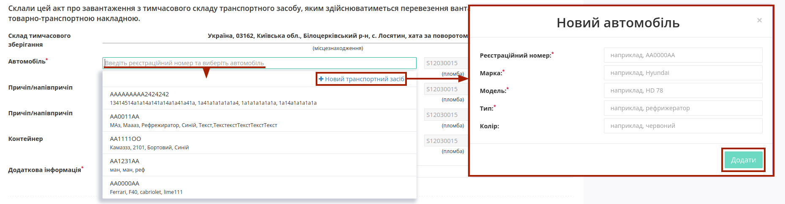The width and height of the screenshot is (785, 204).
Task: Click the plus icon for new vehicle
Action: click(x=321, y=79)
